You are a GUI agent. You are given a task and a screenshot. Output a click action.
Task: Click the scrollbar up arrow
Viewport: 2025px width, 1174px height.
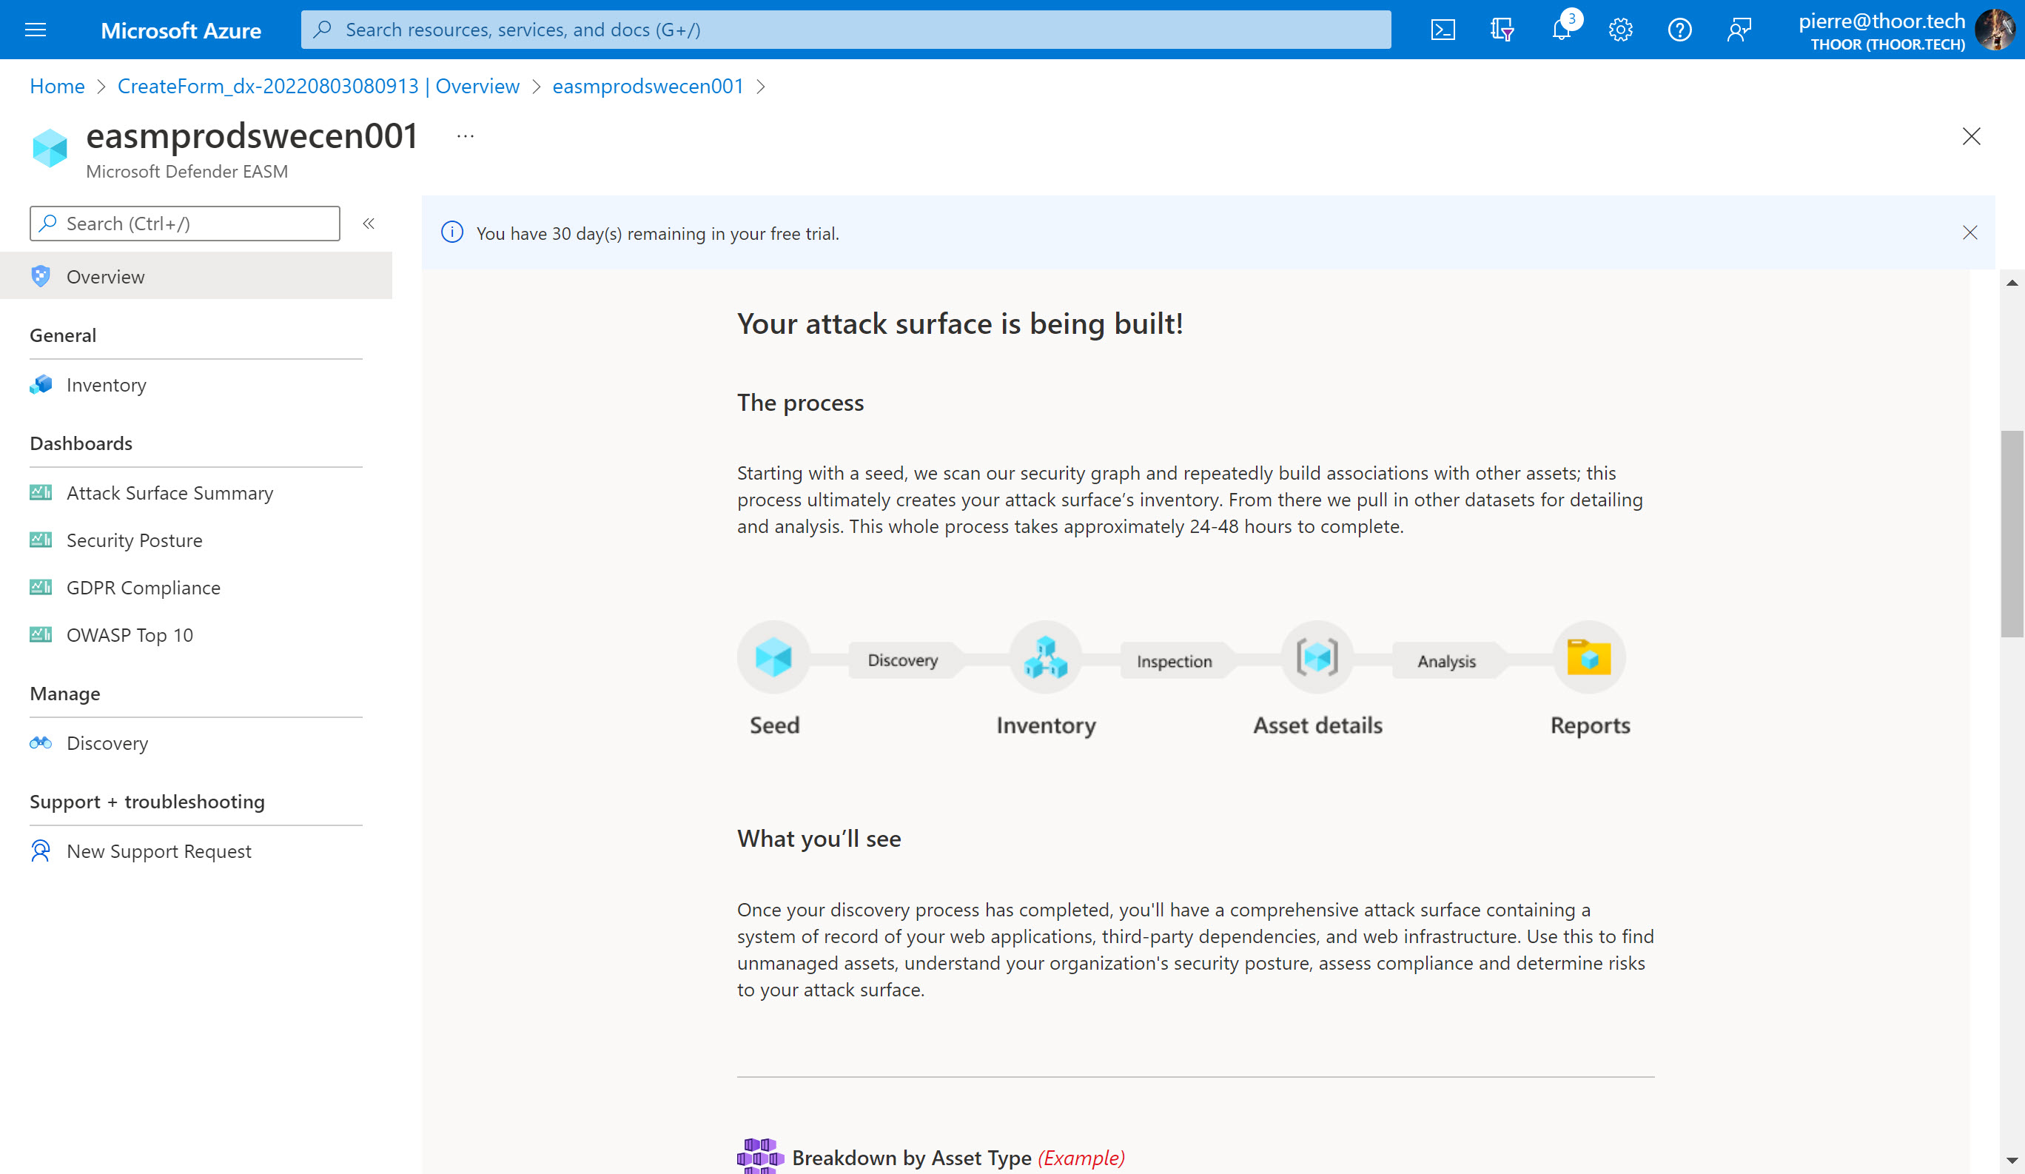pos(2012,283)
